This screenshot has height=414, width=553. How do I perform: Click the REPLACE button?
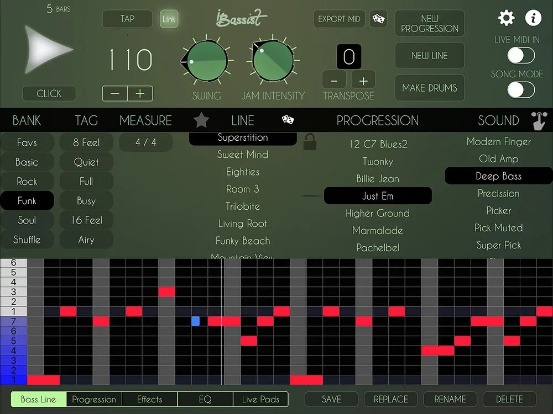[391, 399]
